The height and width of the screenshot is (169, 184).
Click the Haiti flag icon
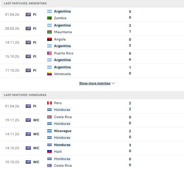(x=49, y=152)
